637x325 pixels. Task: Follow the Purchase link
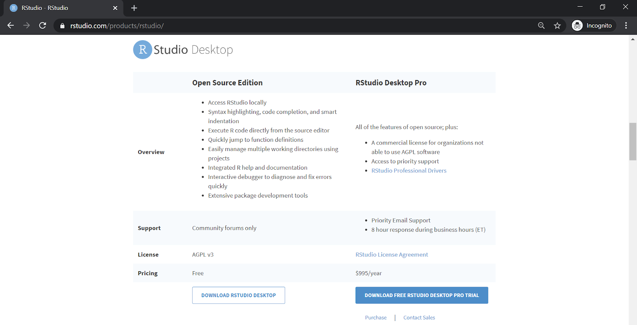(376, 317)
